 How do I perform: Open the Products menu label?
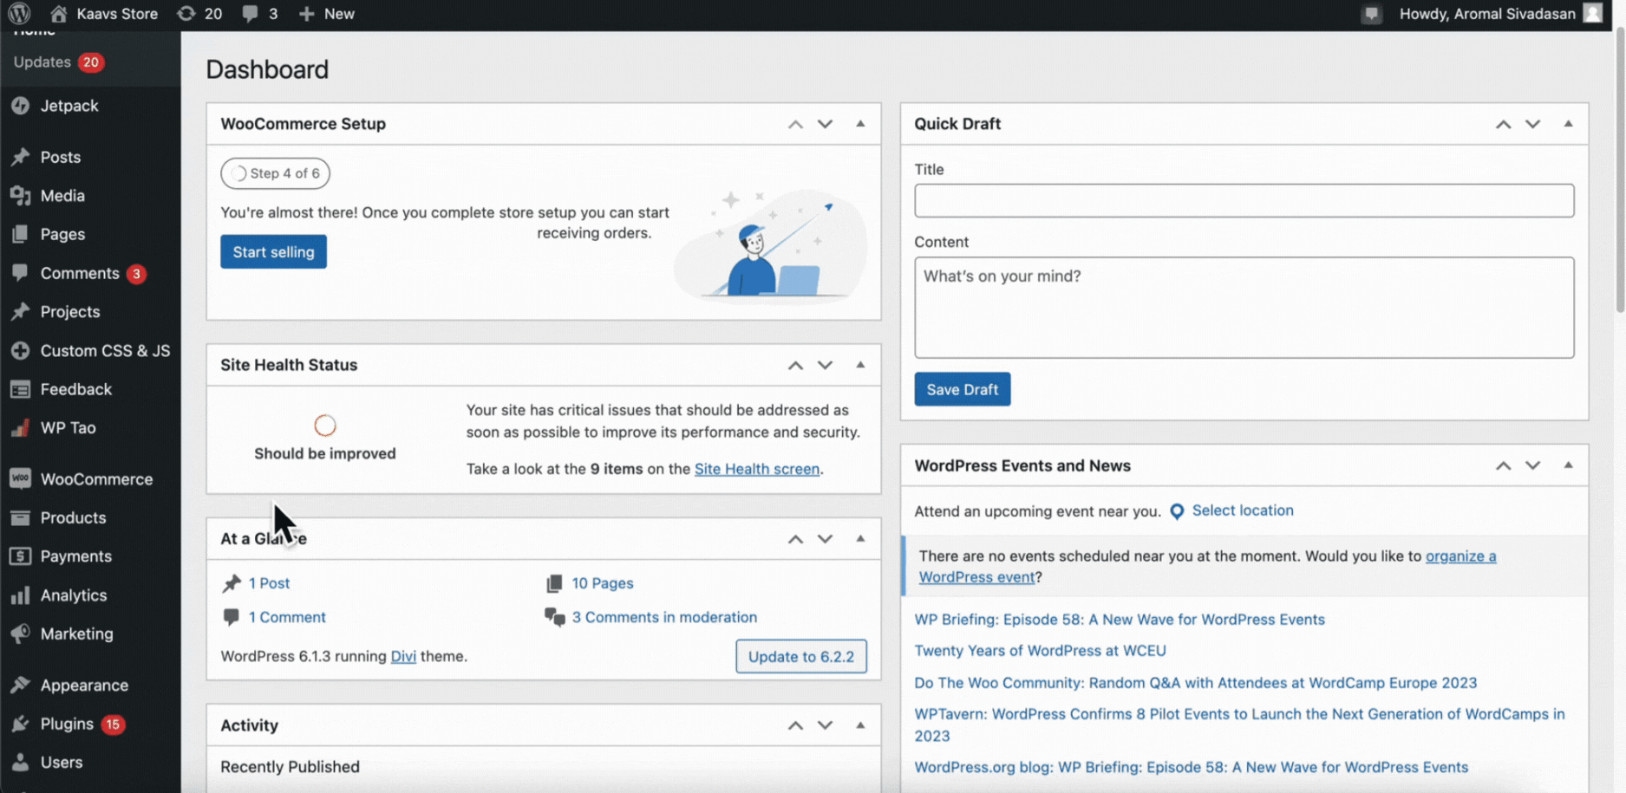click(73, 518)
